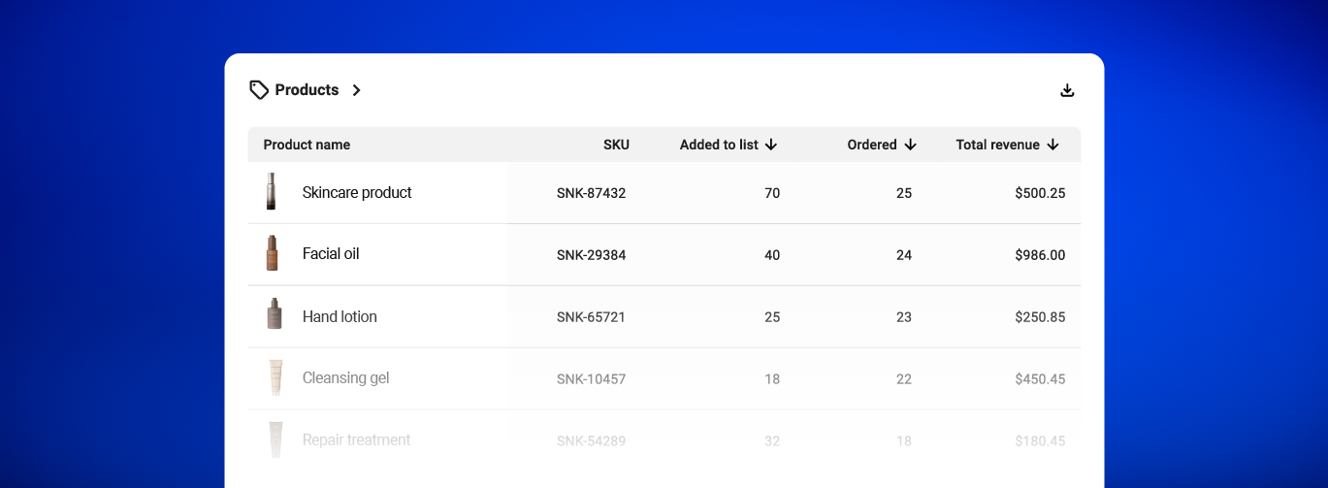This screenshot has height=488, width=1328.
Task: Click the Skincare product thumbnail image
Action: [273, 192]
